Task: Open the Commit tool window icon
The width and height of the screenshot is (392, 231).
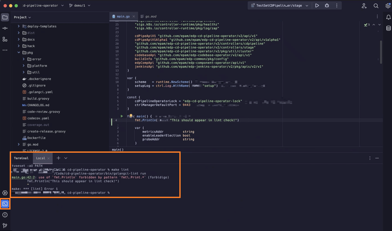Action: tap(5, 28)
